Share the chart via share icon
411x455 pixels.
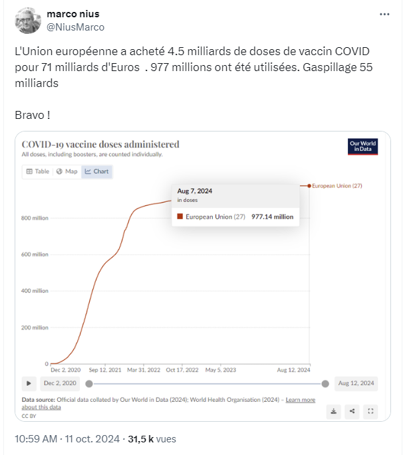pos(352,411)
